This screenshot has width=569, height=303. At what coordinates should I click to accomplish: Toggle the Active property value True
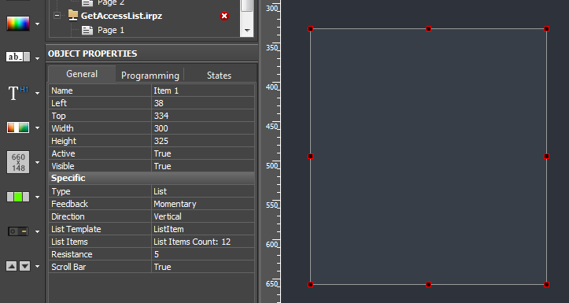tap(203, 153)
